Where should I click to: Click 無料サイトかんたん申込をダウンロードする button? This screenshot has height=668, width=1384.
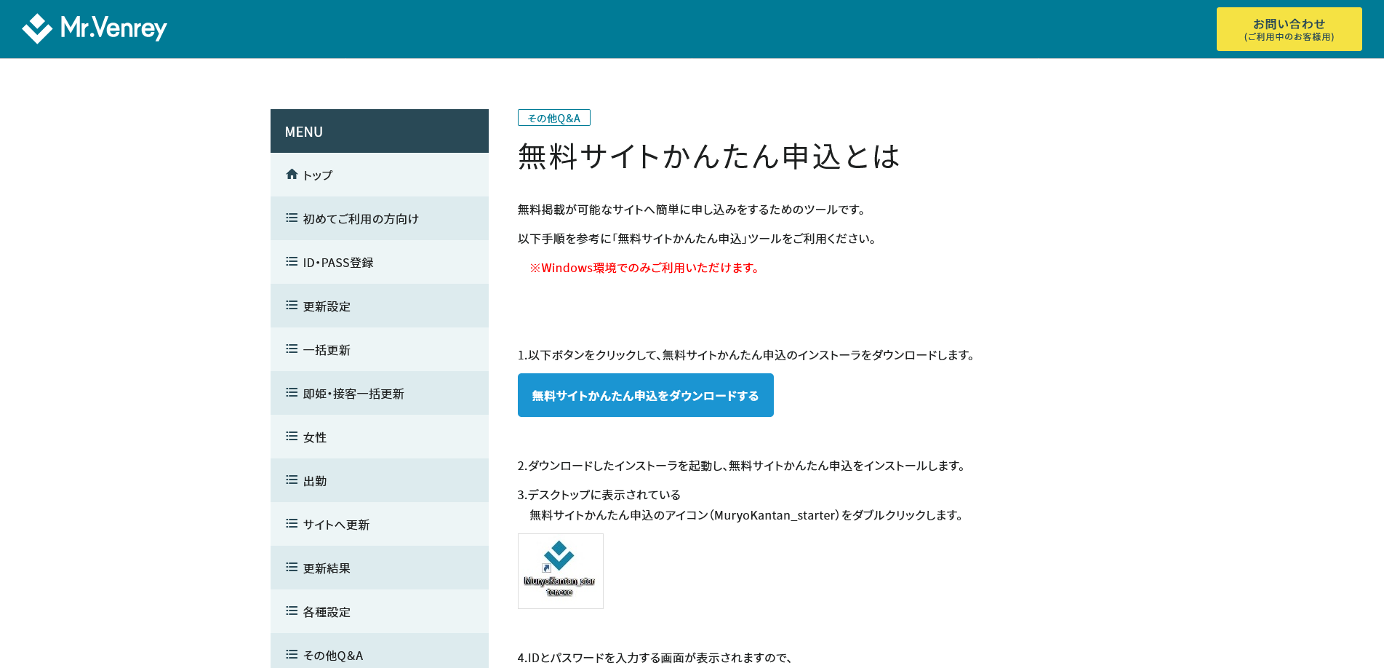645,395
